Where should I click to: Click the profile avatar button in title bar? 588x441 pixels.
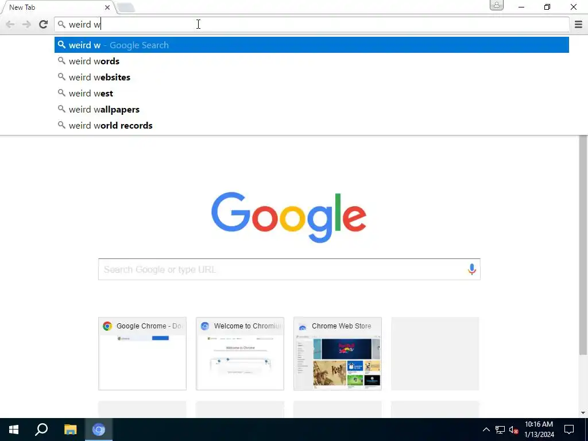point(497,5)
